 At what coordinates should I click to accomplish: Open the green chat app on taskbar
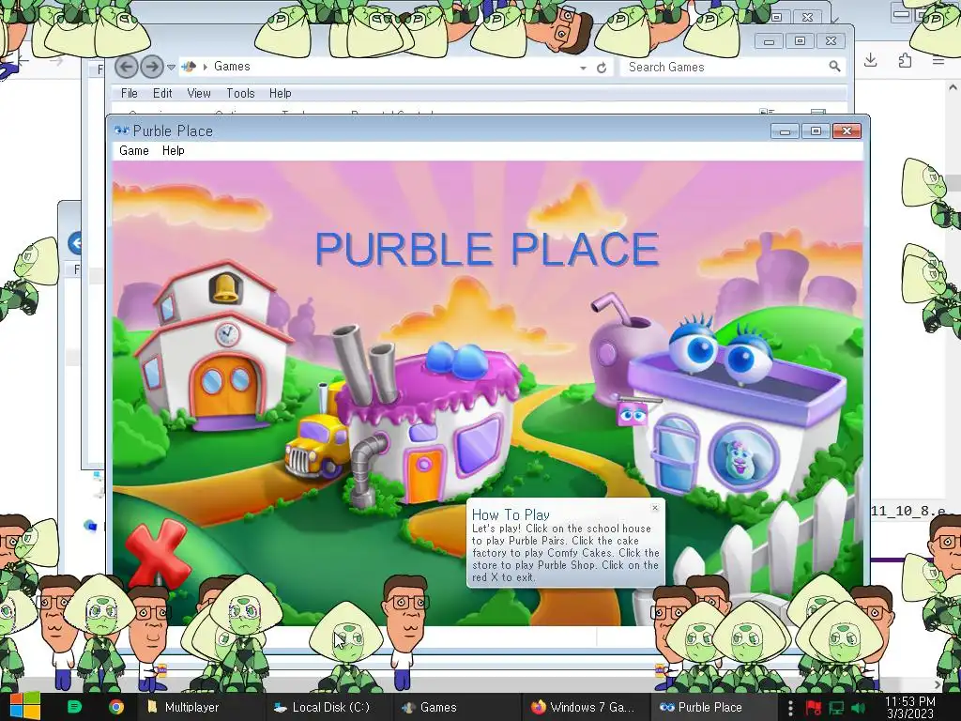click(x=74, y=707)
